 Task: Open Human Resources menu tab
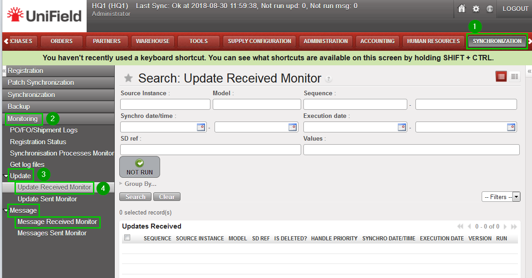click(x=433, y=41)
